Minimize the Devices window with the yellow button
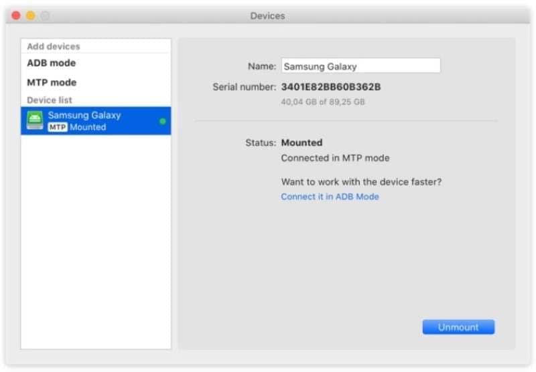Image resolution: width=536 pixels, height=372 pixels. point(30,15)
